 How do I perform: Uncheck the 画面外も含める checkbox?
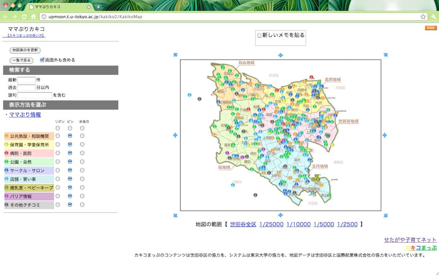coord(42,60)
